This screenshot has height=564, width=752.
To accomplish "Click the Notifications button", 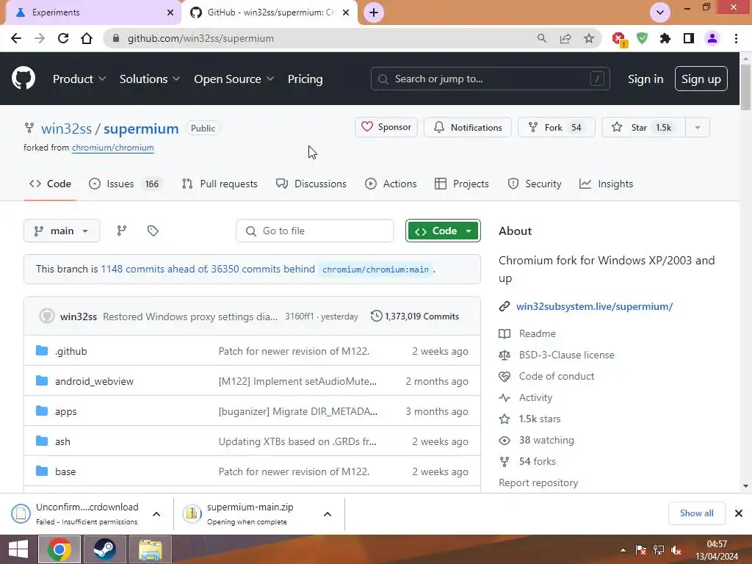I will 468,127.
